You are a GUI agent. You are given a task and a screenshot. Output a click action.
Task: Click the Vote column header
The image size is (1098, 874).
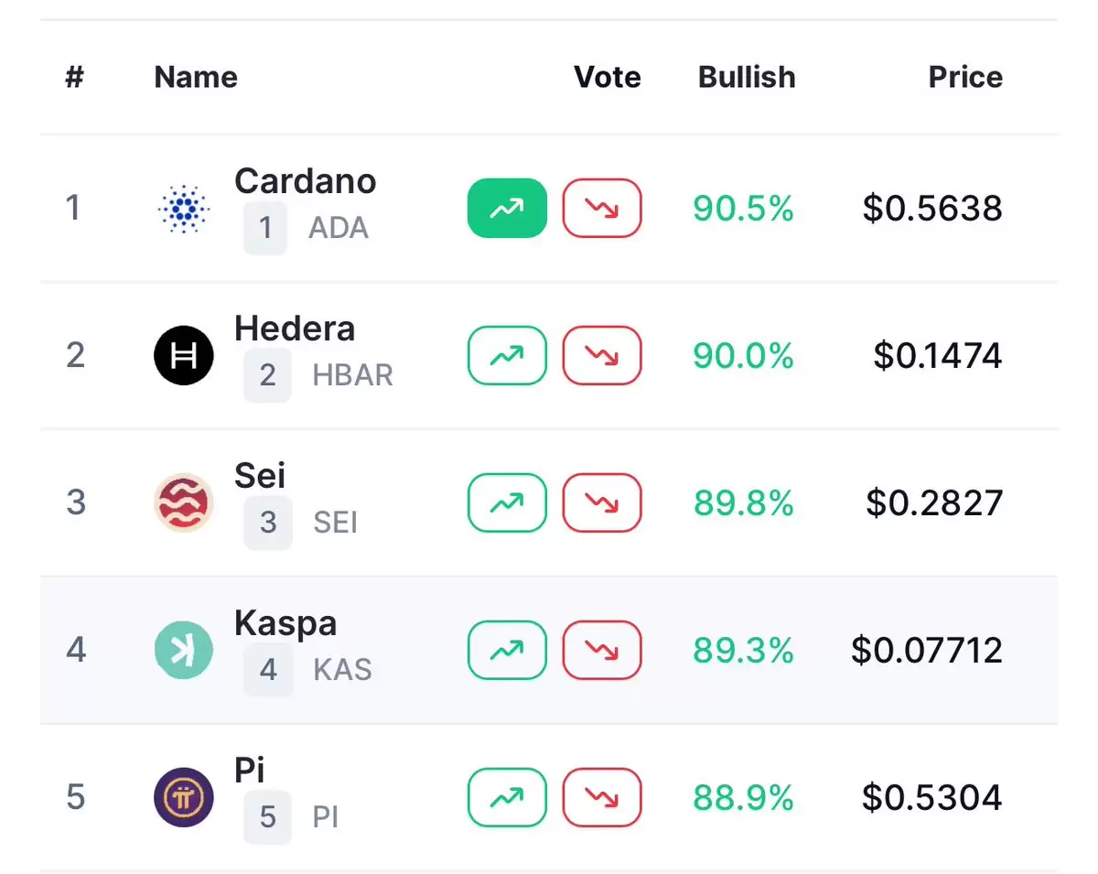pos(608,77)
